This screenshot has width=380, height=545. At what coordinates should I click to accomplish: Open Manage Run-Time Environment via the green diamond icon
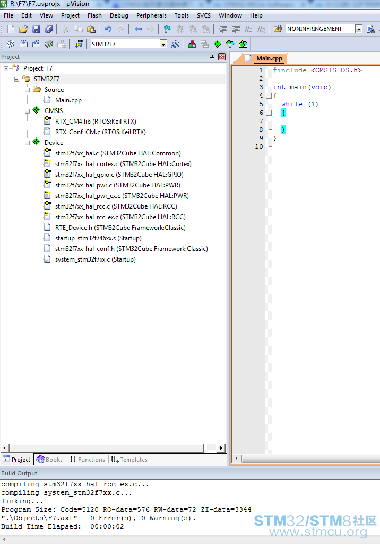[217, 44]
